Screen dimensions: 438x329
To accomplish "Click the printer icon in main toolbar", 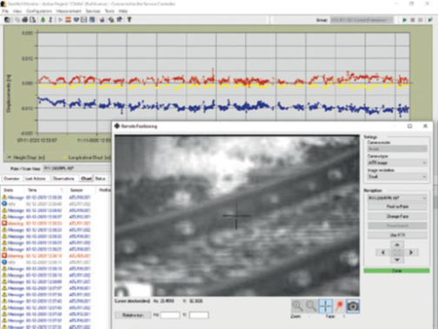I will tap(25, 20).
